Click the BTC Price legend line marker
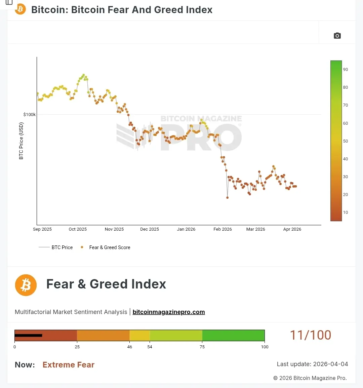Image resolution: width=363 pixels, height=388 pixels. click(44, 247)
